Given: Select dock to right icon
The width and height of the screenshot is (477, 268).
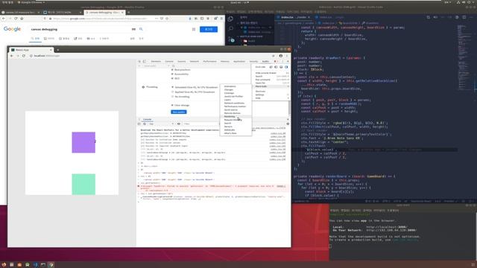Looking at the screenshot, I should pos(286,67).
